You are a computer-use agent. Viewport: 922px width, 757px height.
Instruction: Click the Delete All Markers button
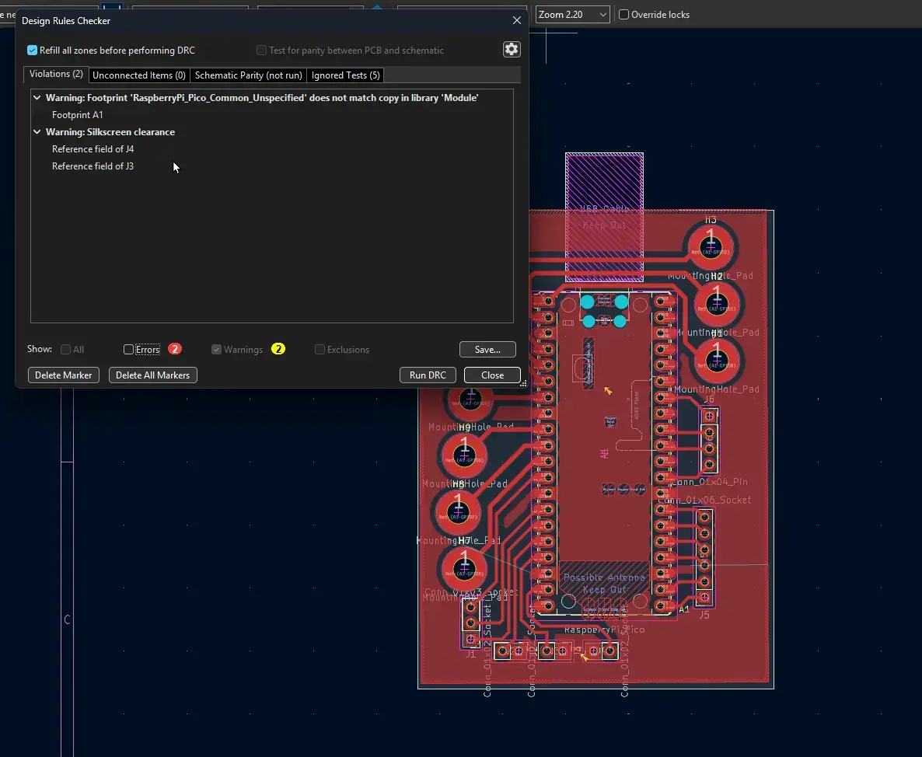pos(152,375)
